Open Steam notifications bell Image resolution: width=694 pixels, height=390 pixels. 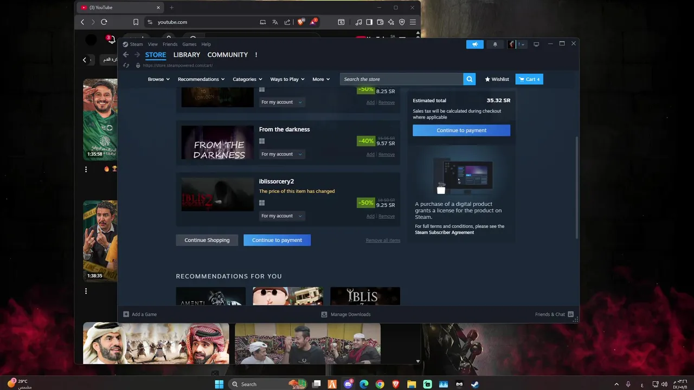click(x=495, y=44)
